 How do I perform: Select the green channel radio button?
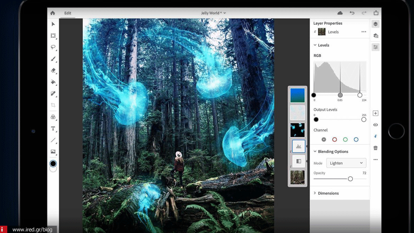tap(345, 140)
